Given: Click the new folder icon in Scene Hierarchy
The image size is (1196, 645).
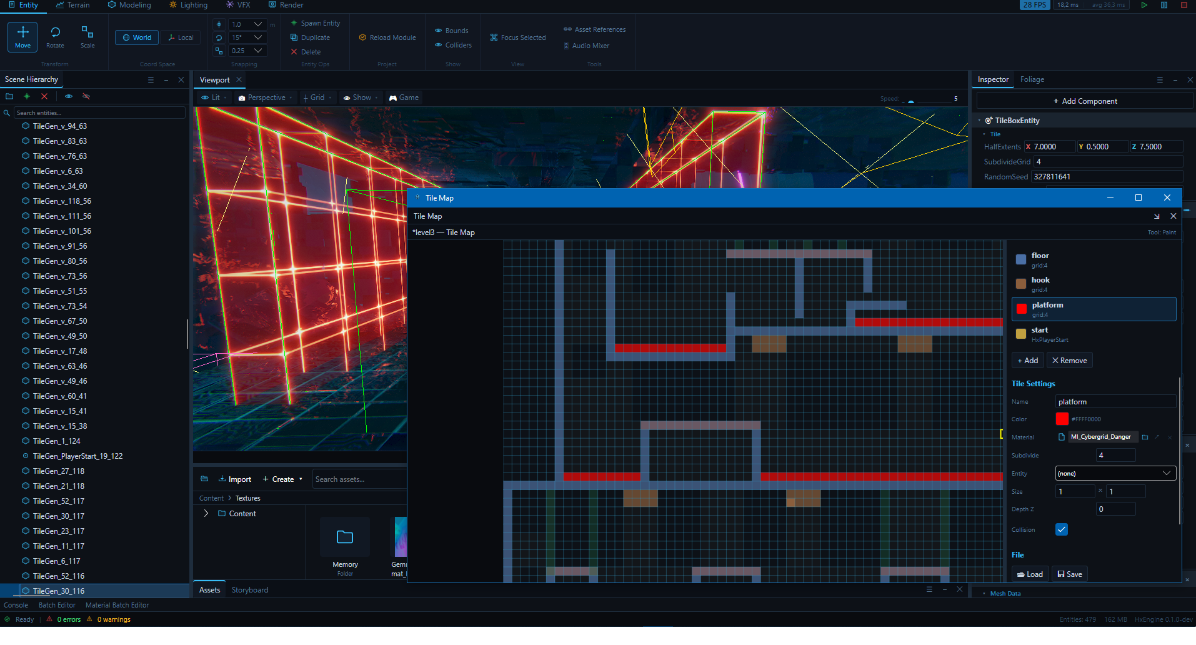Looking at the screenshot, I should tap(9, 96).
